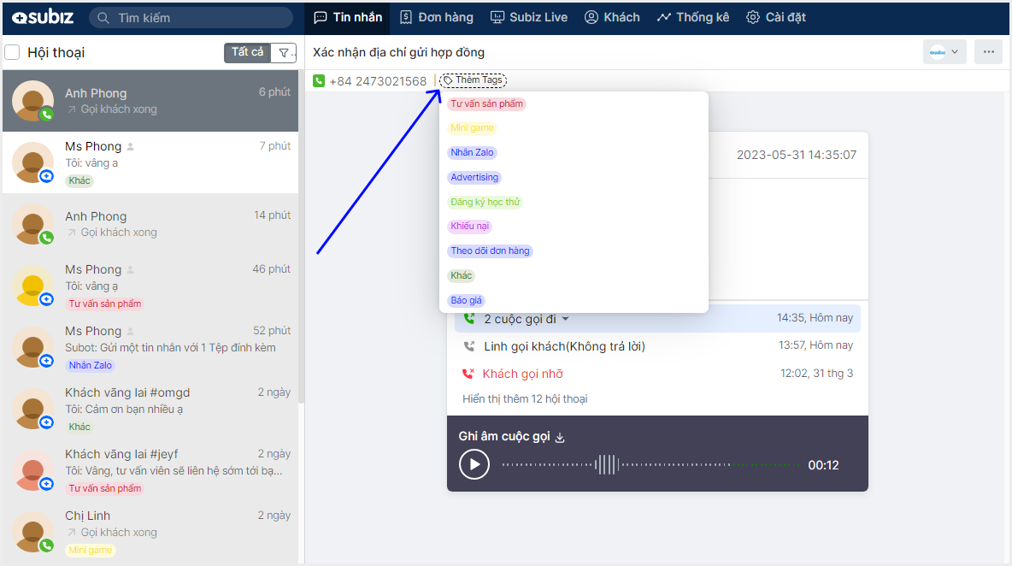Click Hiển thị thêm 12 hội thoại link
The image size is (1012, 566).
(525, 398)
